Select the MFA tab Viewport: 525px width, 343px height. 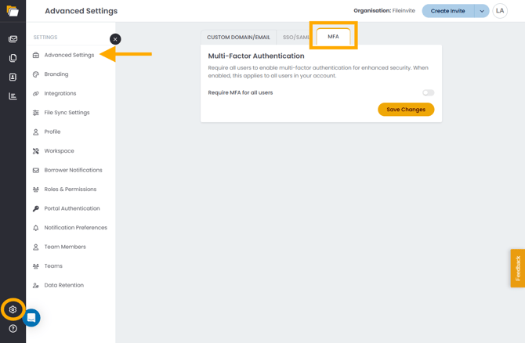click(x=333, y=37)
